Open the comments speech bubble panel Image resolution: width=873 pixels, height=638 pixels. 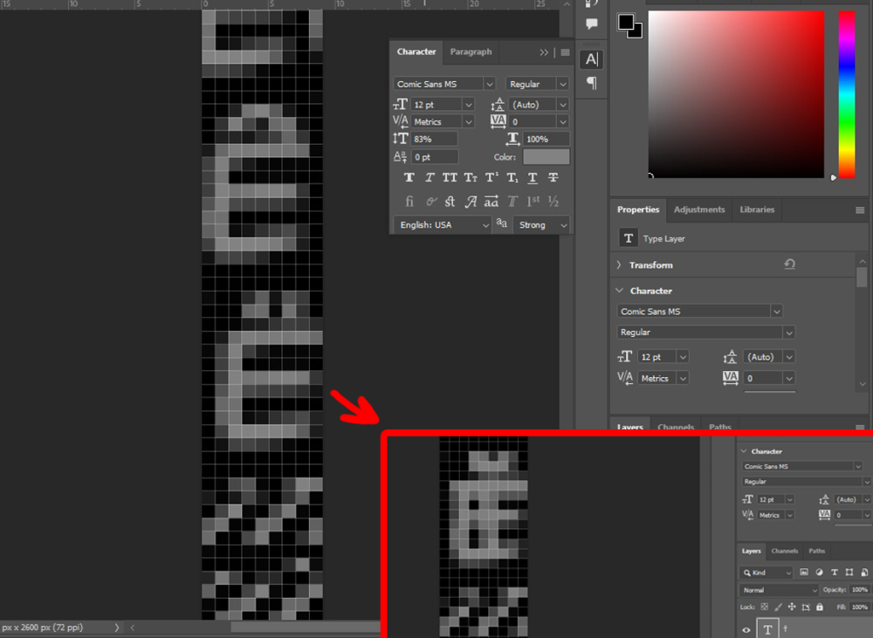[x=592, y=24]
